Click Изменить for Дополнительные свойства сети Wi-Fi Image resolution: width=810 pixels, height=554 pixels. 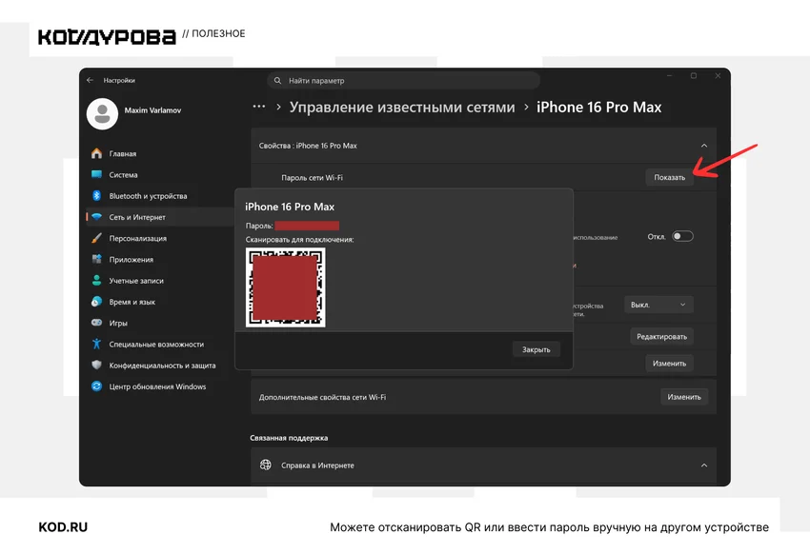pos(684,397)
